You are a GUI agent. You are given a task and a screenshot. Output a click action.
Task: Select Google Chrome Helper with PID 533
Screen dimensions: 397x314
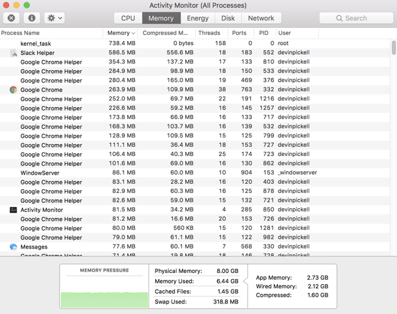point(195,71)
